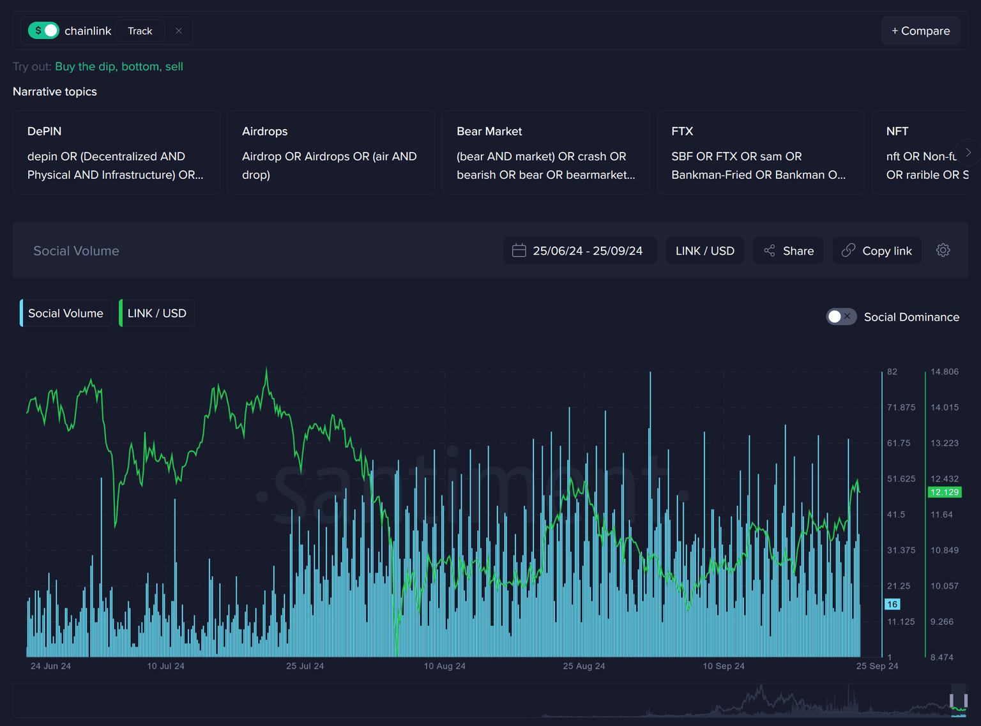
Task: Open the FTX narrative topic card
Action: [760, 153]
